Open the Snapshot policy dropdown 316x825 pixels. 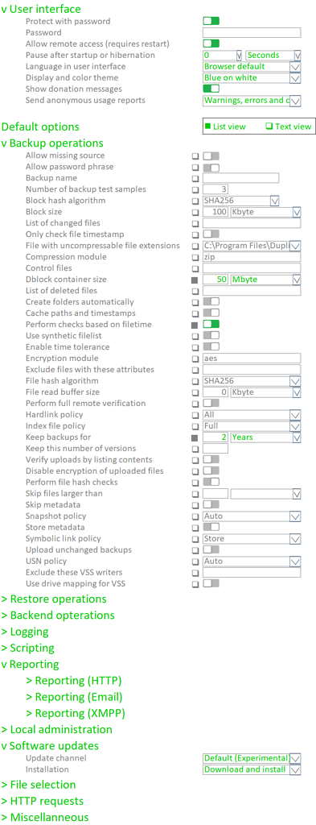click(x=252, y=516)
